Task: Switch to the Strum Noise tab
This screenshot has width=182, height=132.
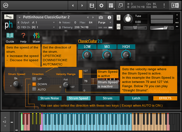Action: (49, 98)
